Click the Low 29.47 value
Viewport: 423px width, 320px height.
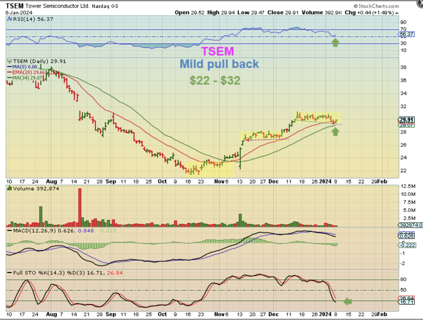click(251, 12)
